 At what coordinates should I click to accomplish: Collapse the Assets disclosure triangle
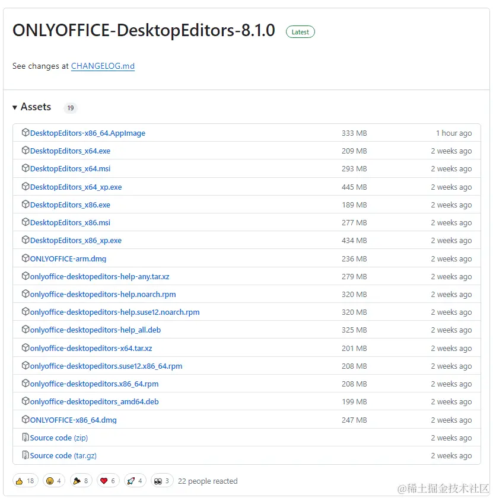[x=15, y=107]
